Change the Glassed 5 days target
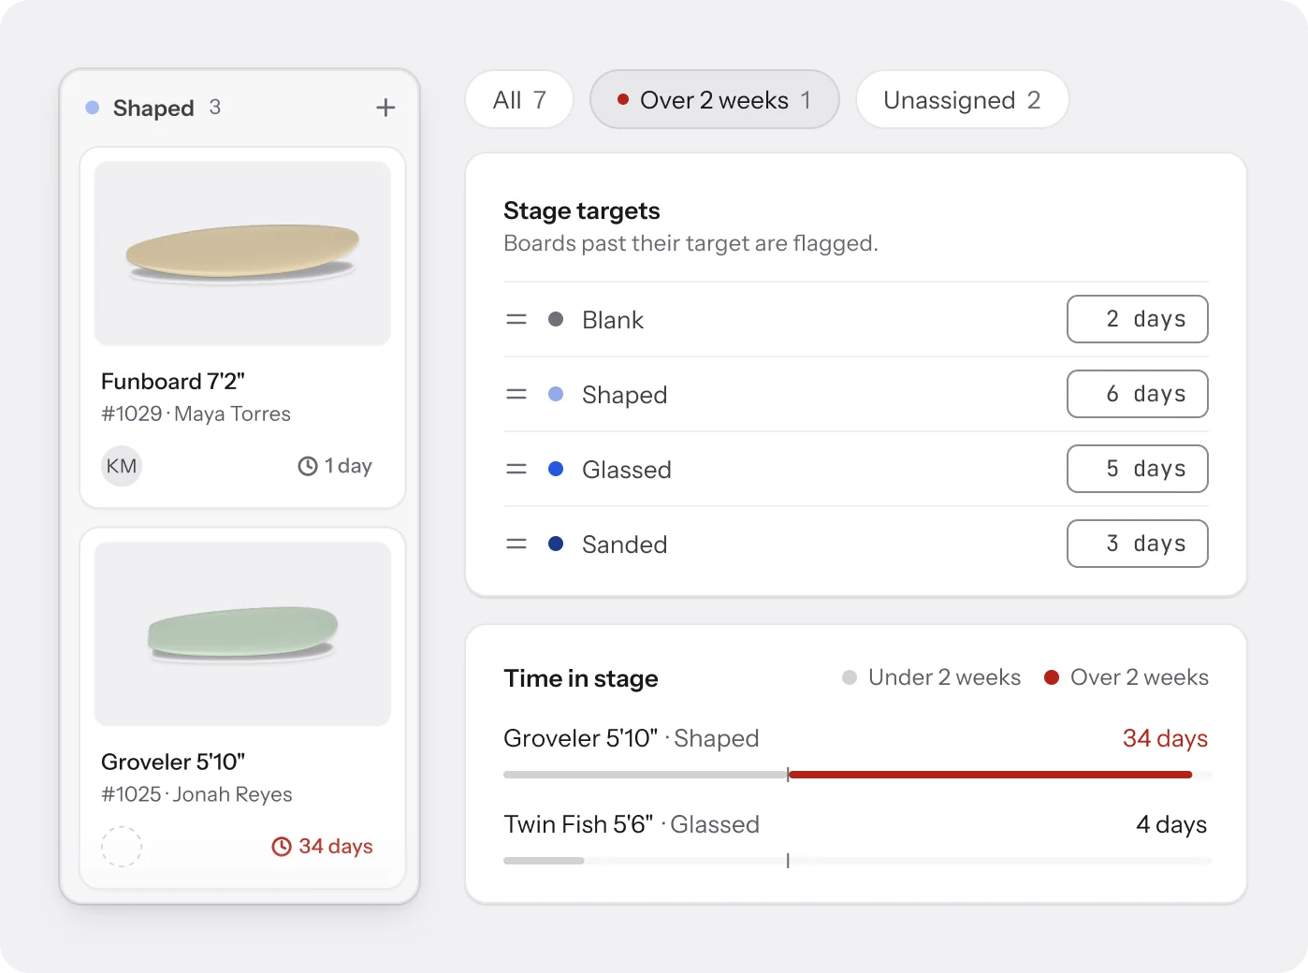Image resolution: width=1308 pixels, height=973 pixels. (x=1138, y=470)
